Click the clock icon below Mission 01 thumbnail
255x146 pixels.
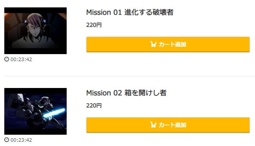point(7,59)
